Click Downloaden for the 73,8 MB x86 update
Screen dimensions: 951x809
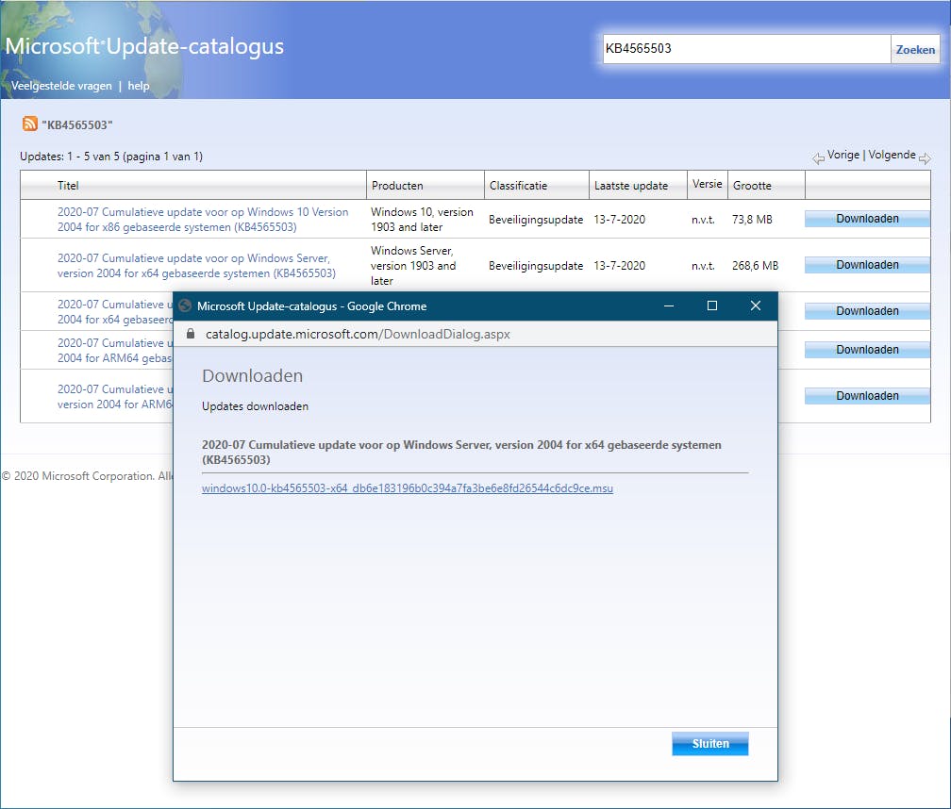[x=867, y=219]
